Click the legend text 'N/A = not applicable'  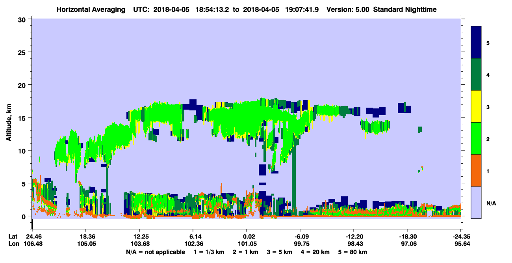point(155,252)
